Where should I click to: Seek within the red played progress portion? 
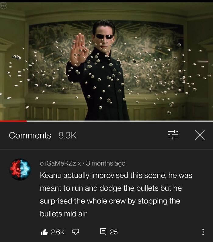[x=13, y=121]
